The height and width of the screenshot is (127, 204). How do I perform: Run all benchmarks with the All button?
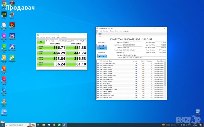(41, 42)
